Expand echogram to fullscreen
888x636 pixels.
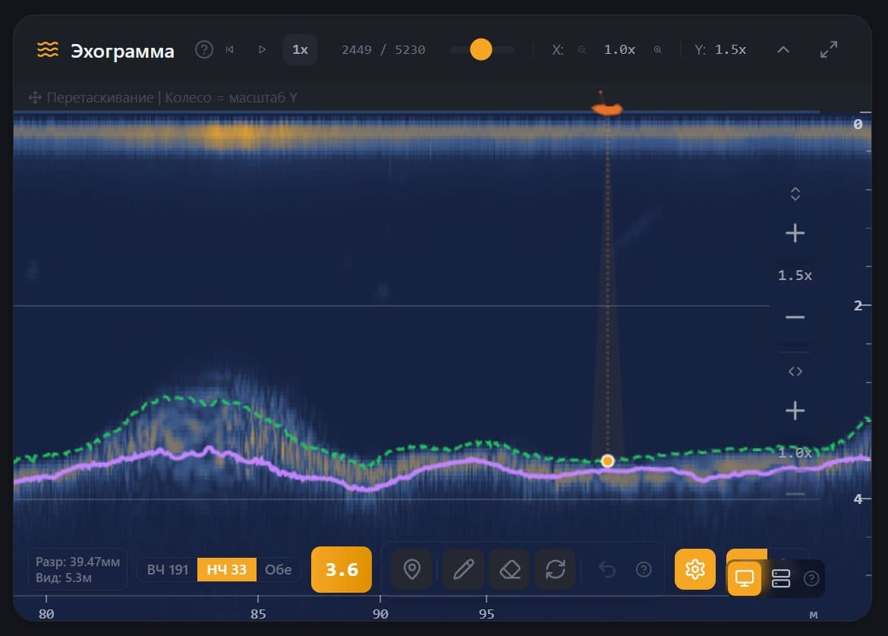pyautogui.click(x=829, y=50)
